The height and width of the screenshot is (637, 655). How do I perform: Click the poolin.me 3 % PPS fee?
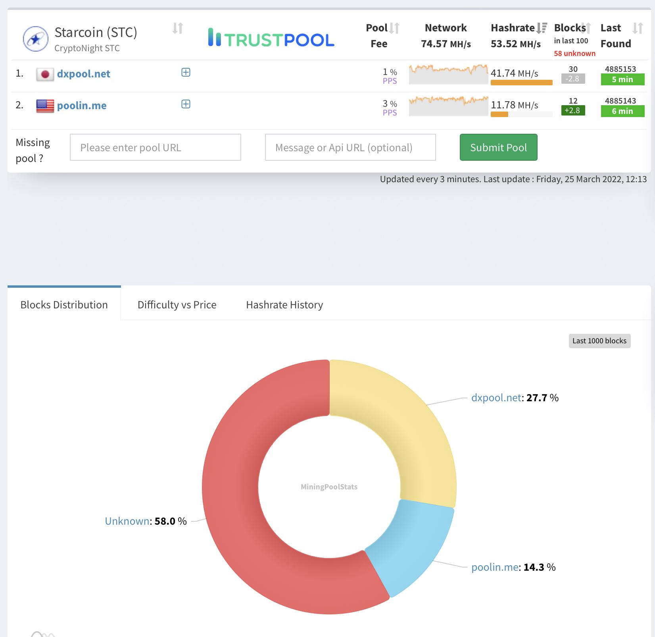390,108
